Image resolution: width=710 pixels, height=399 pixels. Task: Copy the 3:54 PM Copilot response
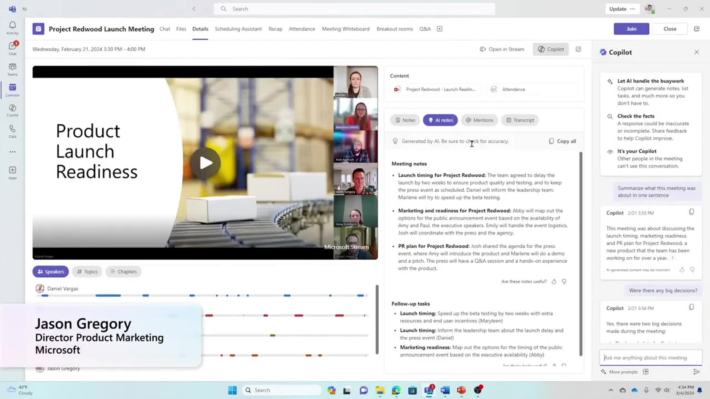(692, 307)
